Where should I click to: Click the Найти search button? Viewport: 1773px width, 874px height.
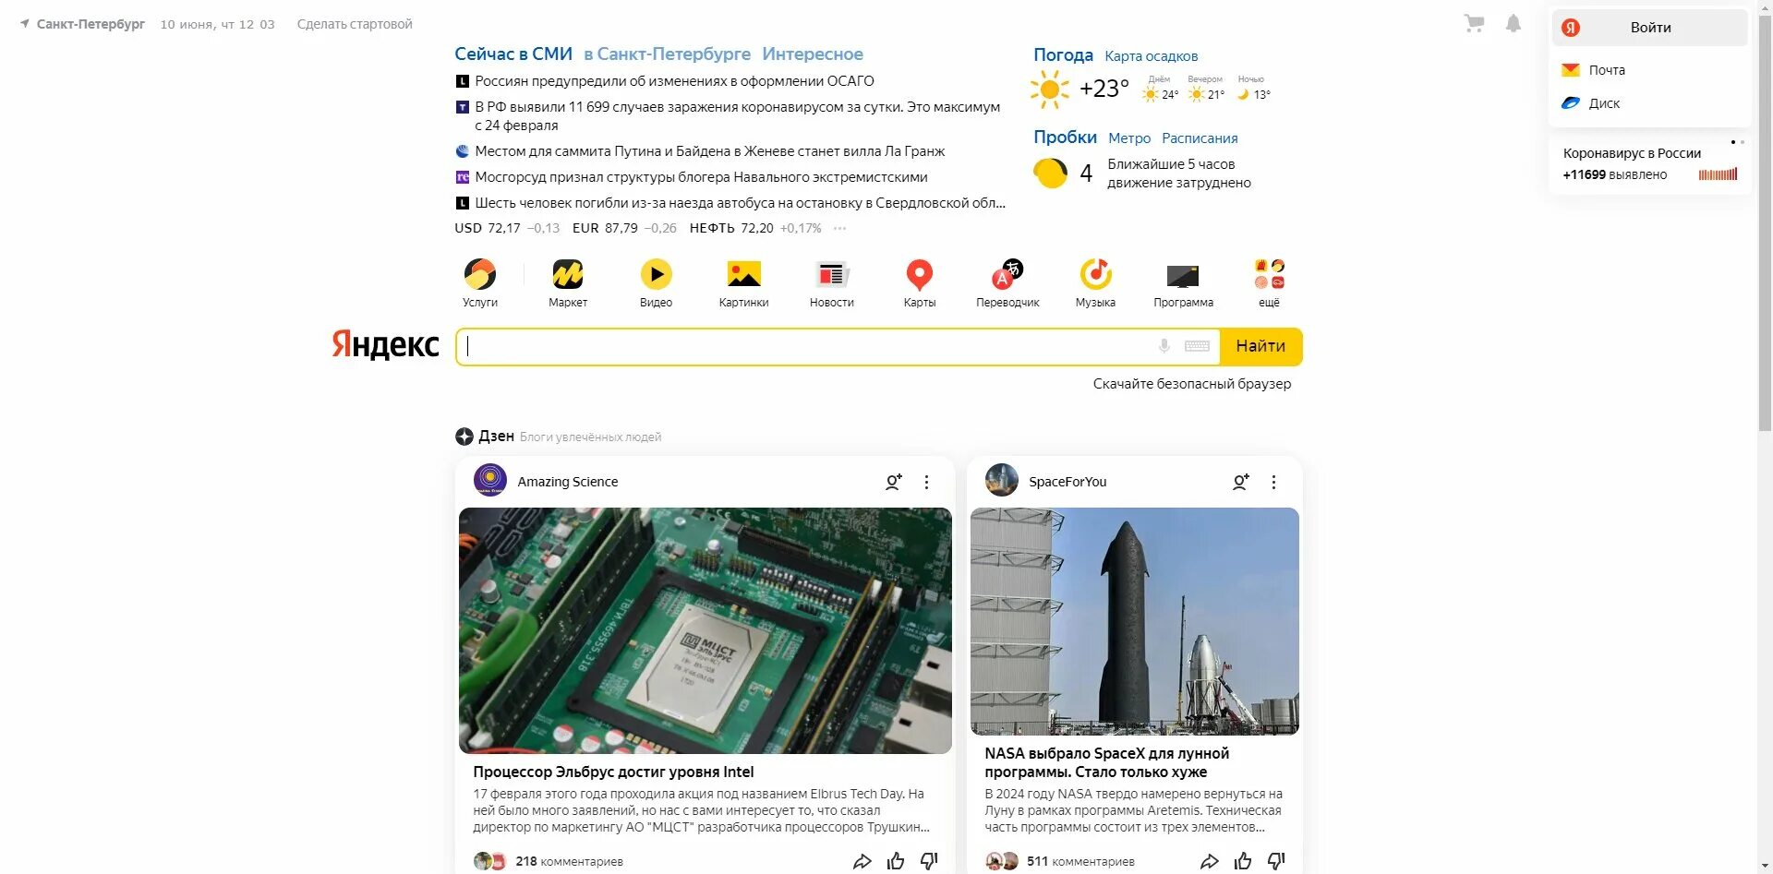1260,346
